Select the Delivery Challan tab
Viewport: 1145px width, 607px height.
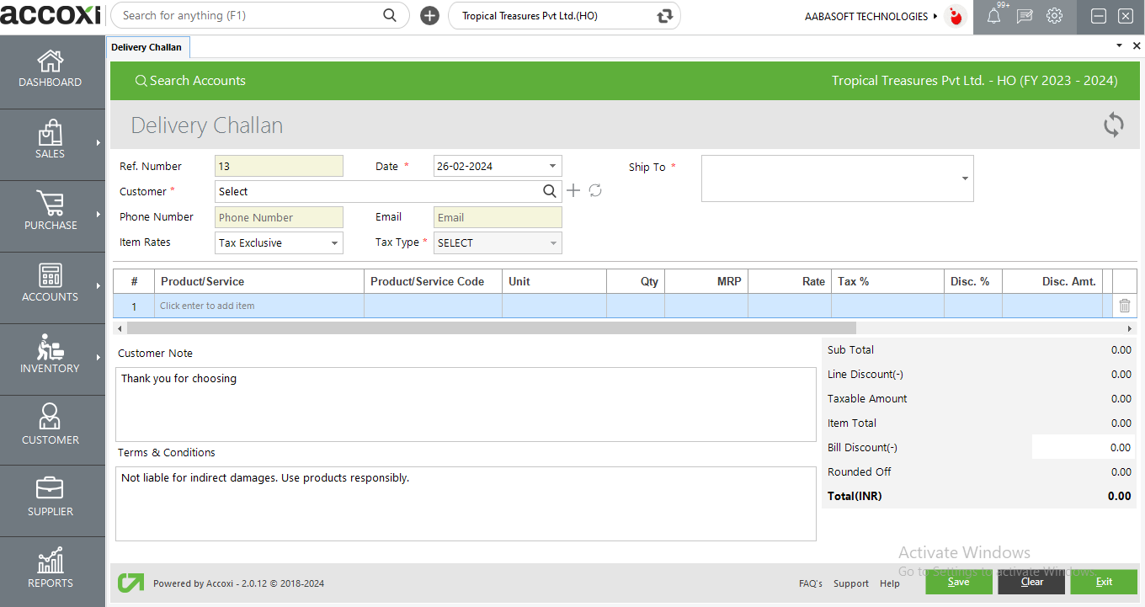(146, 47)
